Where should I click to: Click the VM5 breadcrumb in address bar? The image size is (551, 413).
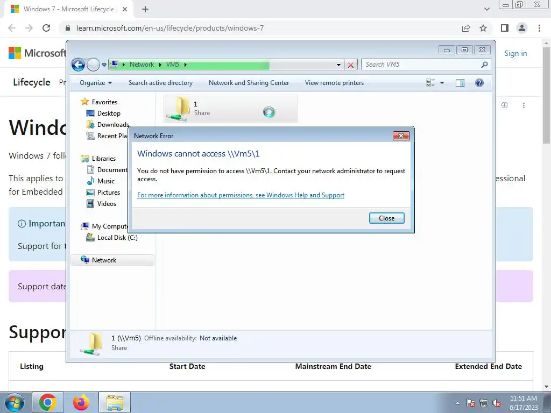tap(173, 65)
